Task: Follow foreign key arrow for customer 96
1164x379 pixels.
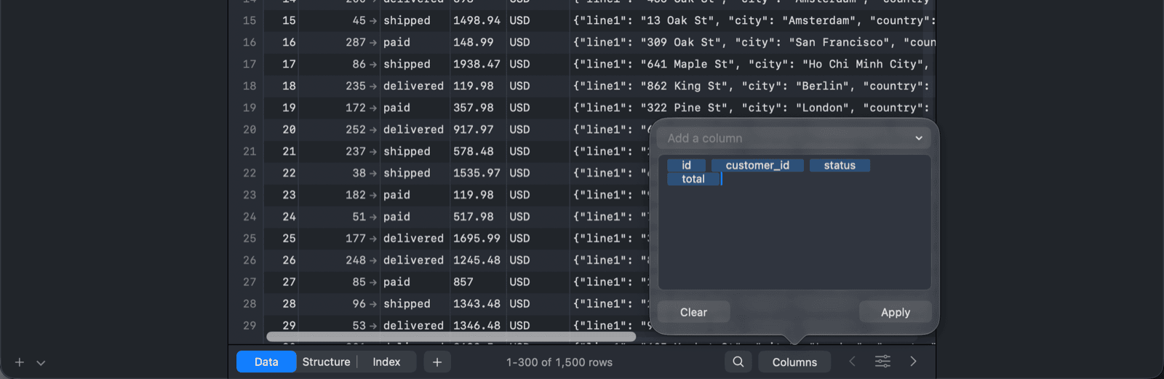Action: tap(373, 304)
